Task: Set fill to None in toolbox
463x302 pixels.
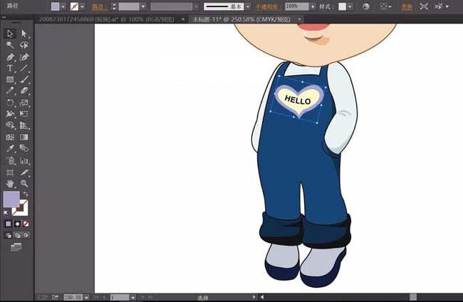Action: pyautogui.click(x=26, y=224)
